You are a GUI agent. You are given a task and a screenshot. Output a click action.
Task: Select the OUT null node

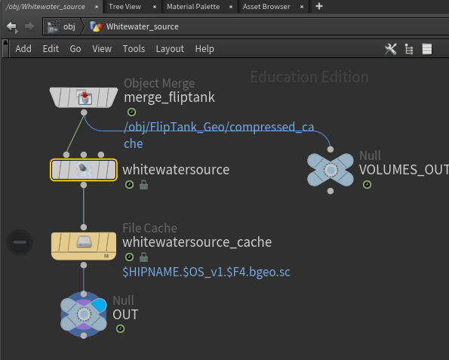(x=84, y=315)
